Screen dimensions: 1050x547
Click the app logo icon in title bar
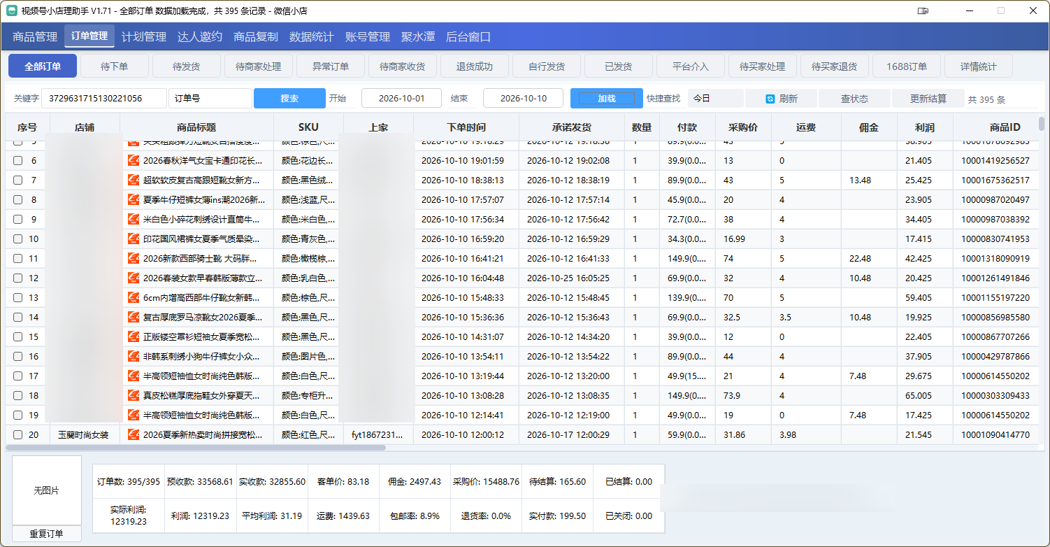10,10
